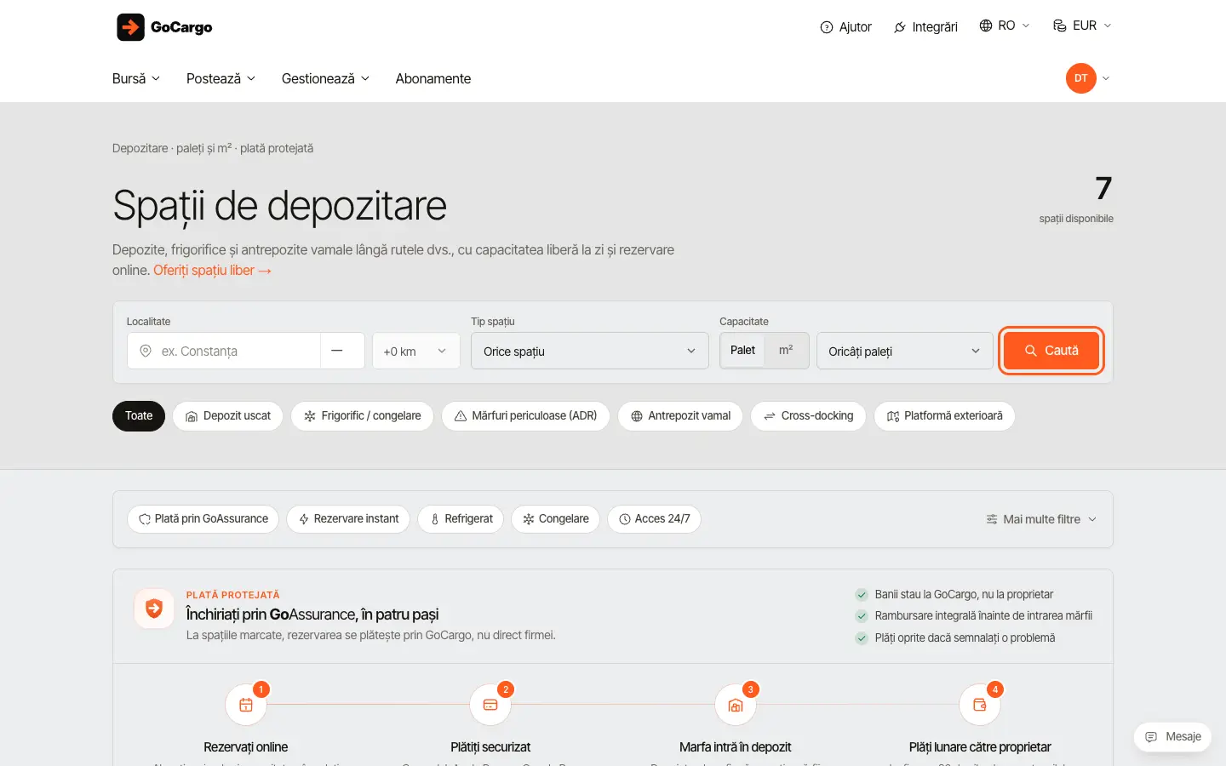Click step 2 card icon Plătiți securizat

coord(490,705)
